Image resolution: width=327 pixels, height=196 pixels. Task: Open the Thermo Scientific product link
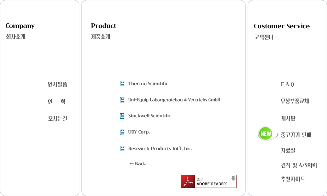point(148,84)
